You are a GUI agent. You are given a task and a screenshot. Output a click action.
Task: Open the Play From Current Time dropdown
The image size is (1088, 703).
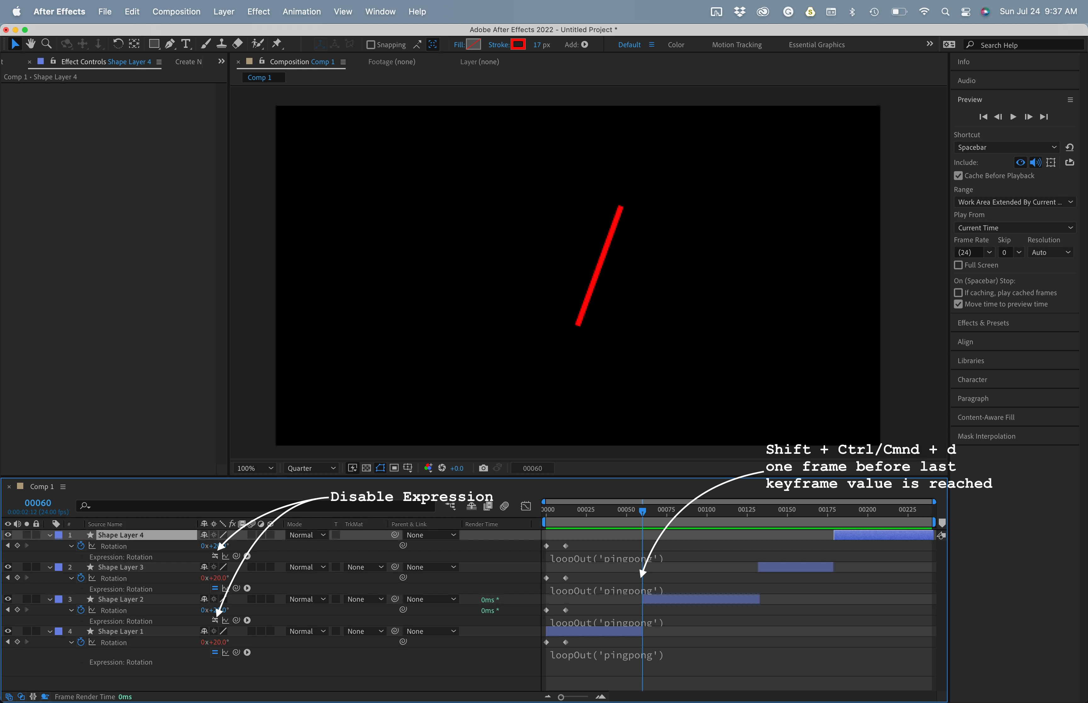coord(1015,228)
